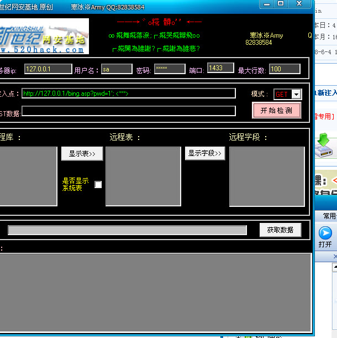The width and height of the screenshot is (337, 338).
Task: Click the 远程字段 ： label
Action: point(248,137)
